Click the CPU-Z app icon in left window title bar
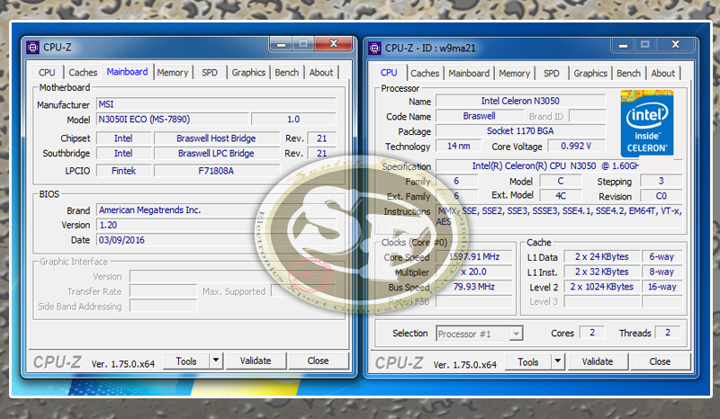Viewport: 720px width, 419px height. click(32, 48)
